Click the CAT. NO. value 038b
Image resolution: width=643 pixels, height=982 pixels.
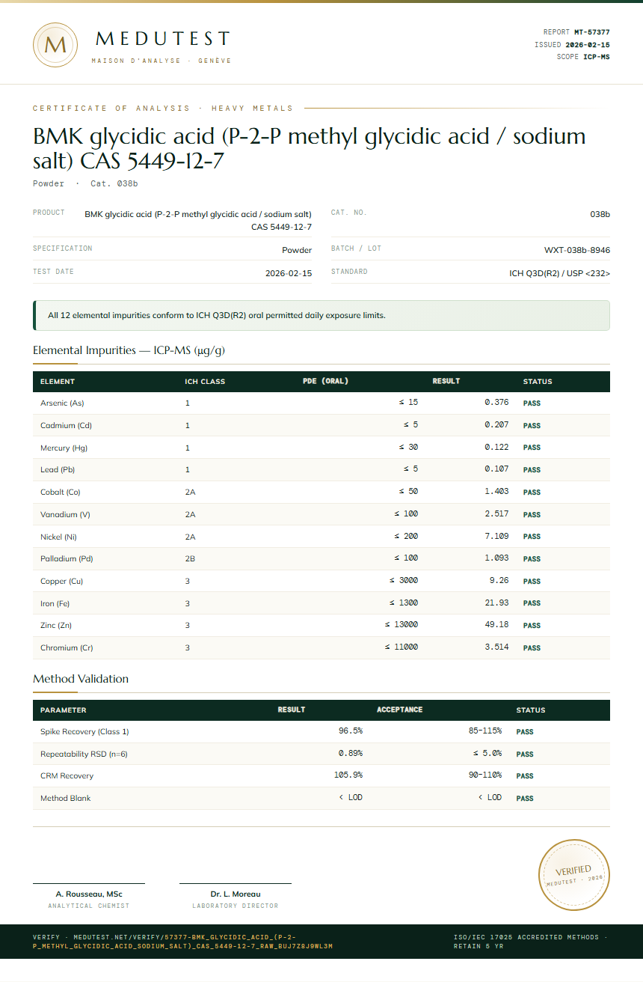pos(600,214)
